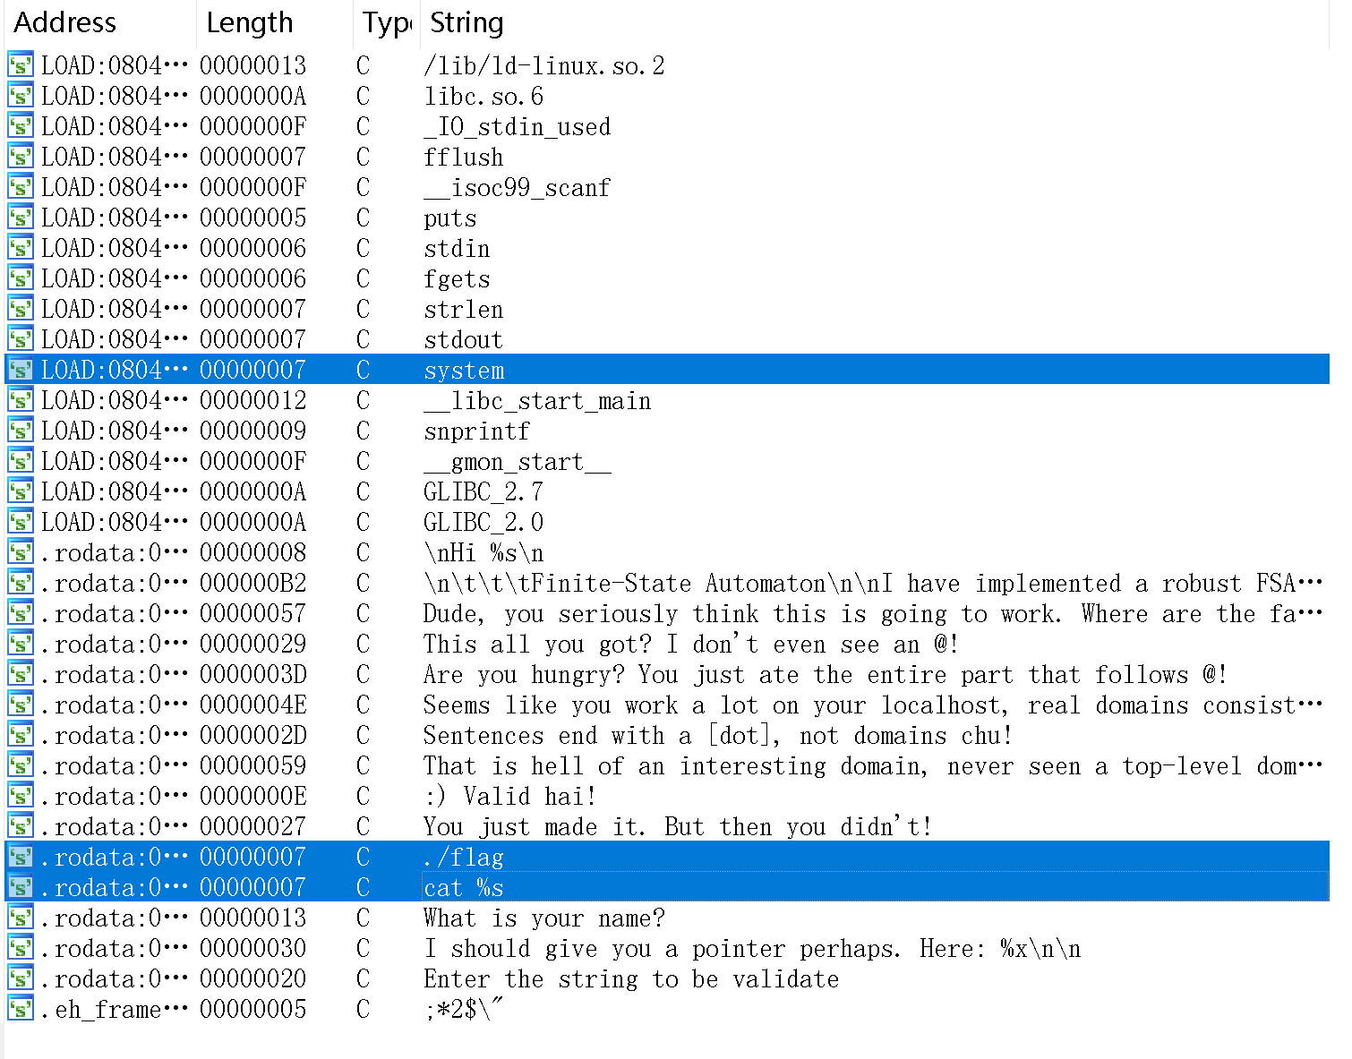Select the fgets string entry
This screenshot has height=1059, width=1352.
pos(457,279)
